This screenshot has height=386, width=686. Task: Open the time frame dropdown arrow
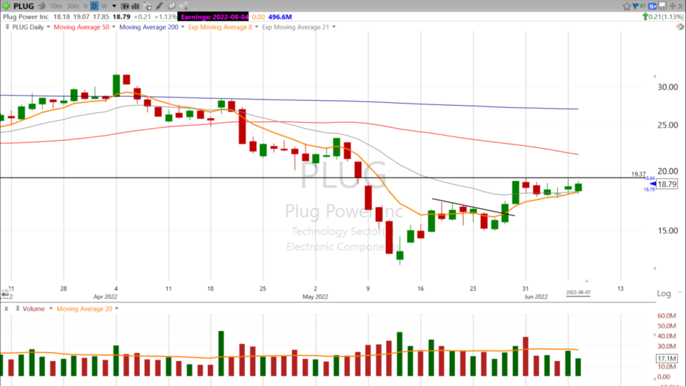[x=114, y=6]
